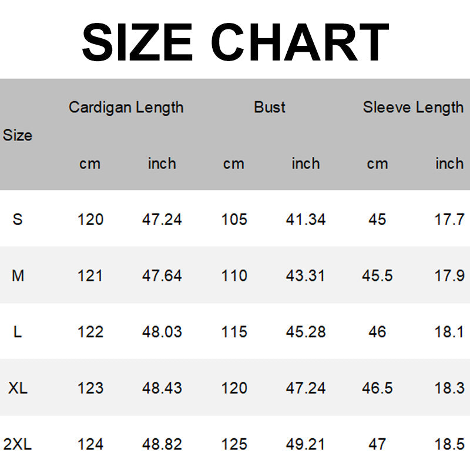470x470 pixels.
Task: Click the 49.21 bust inch value for 2XL
Action: (305, 444)
